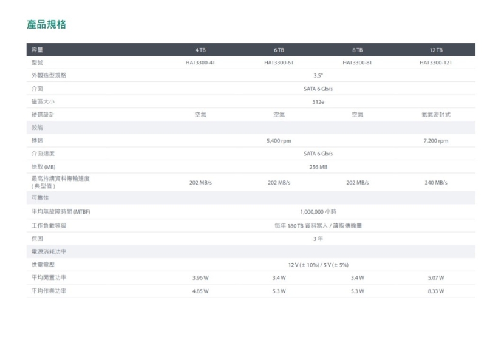Click the 4.85 W operating power value
The width and height of the screenshot is (487, 337).
point(200,291)
